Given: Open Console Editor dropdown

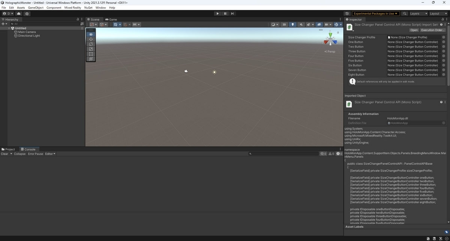Looking at the screenshot, I should pos(50,154).
